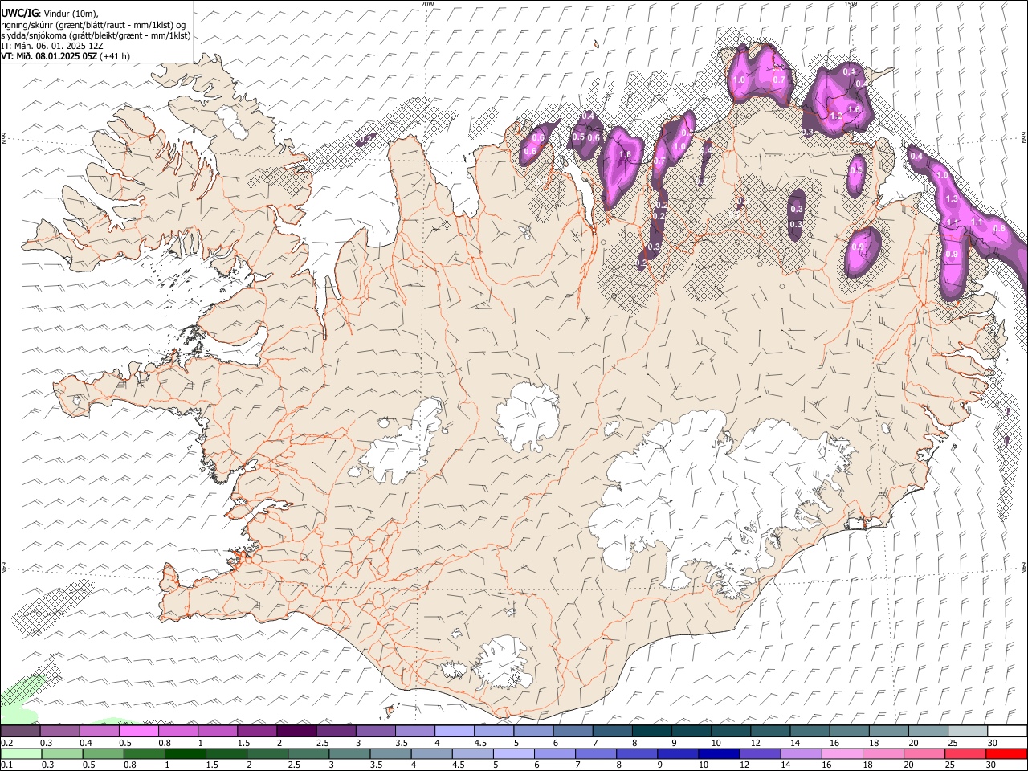Image resolution: width=1028 pixels, height=771 pixels.
Task: Click the 15W longitude label
Action: click(x=851, y=4)
